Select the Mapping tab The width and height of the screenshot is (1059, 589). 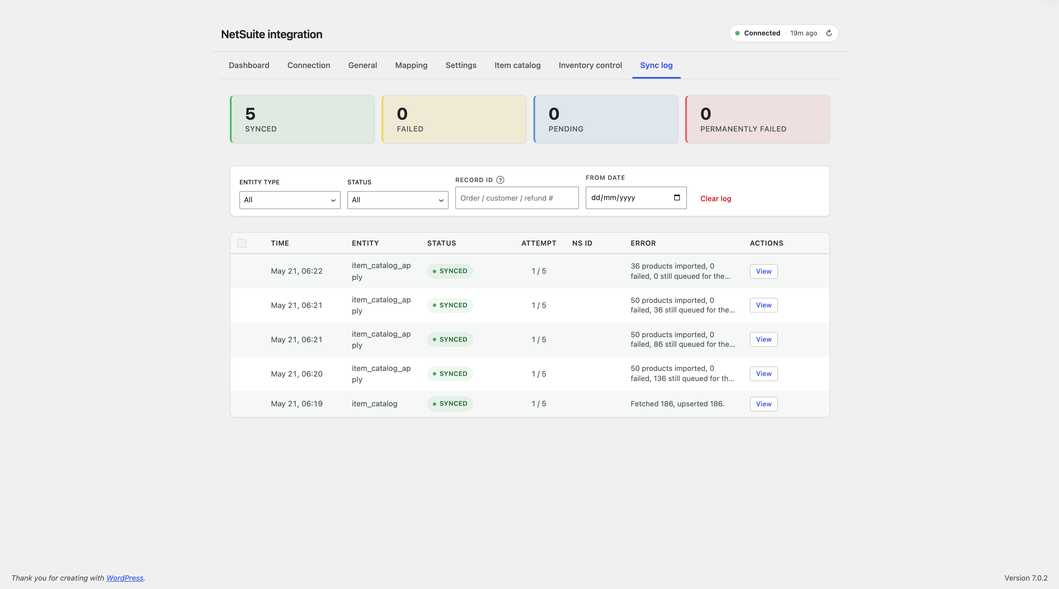(x=411, y=65)
